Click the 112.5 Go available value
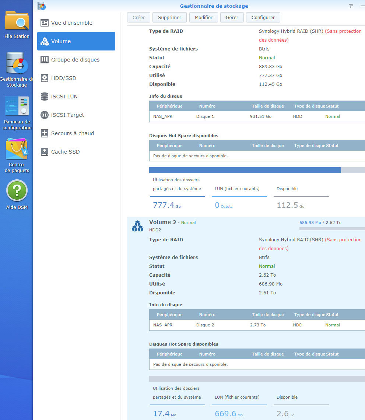Viewport: 365px width, 420px height. click(x=291, y=205)
